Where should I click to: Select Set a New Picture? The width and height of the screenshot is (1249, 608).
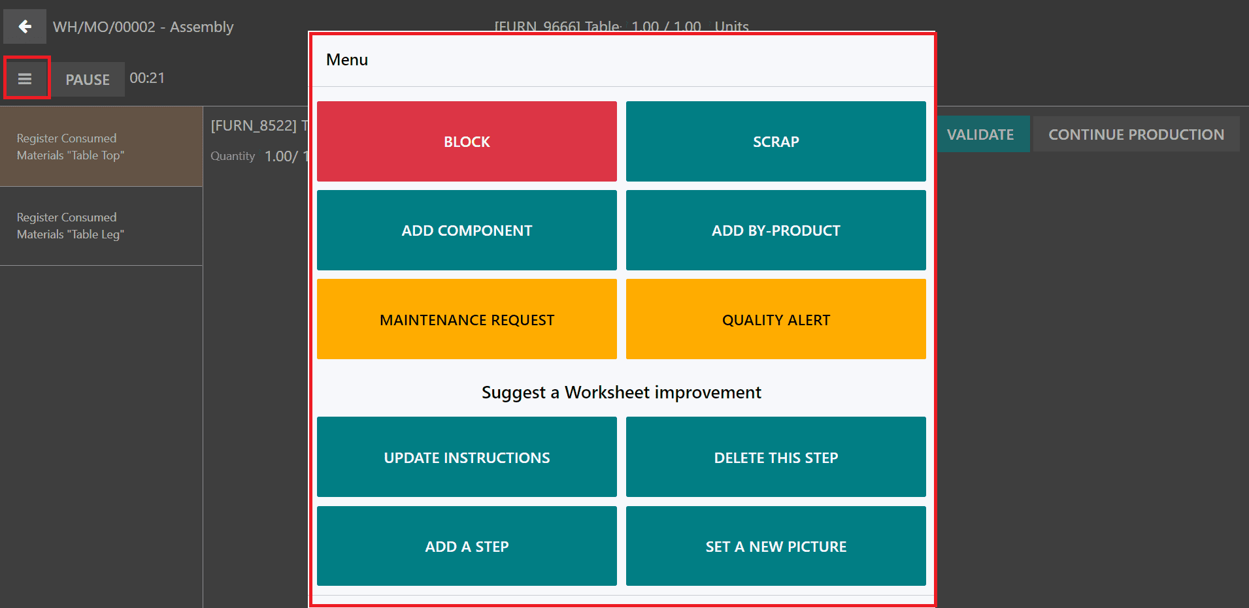pyautogui.click(x=776, y=547)
